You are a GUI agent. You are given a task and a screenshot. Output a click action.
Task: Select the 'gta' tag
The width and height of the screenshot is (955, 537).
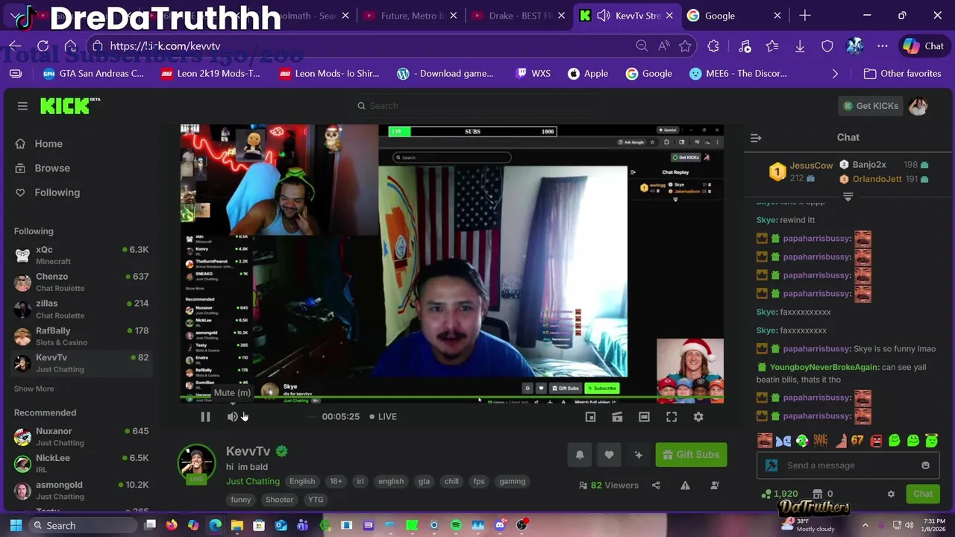point(424,481)
